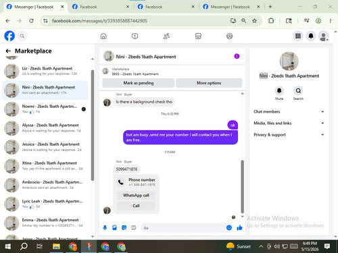The height and width of the screenshot is (253, 338).
Task: Open the account profile avatar menu
Action: [x=324, y=36]
